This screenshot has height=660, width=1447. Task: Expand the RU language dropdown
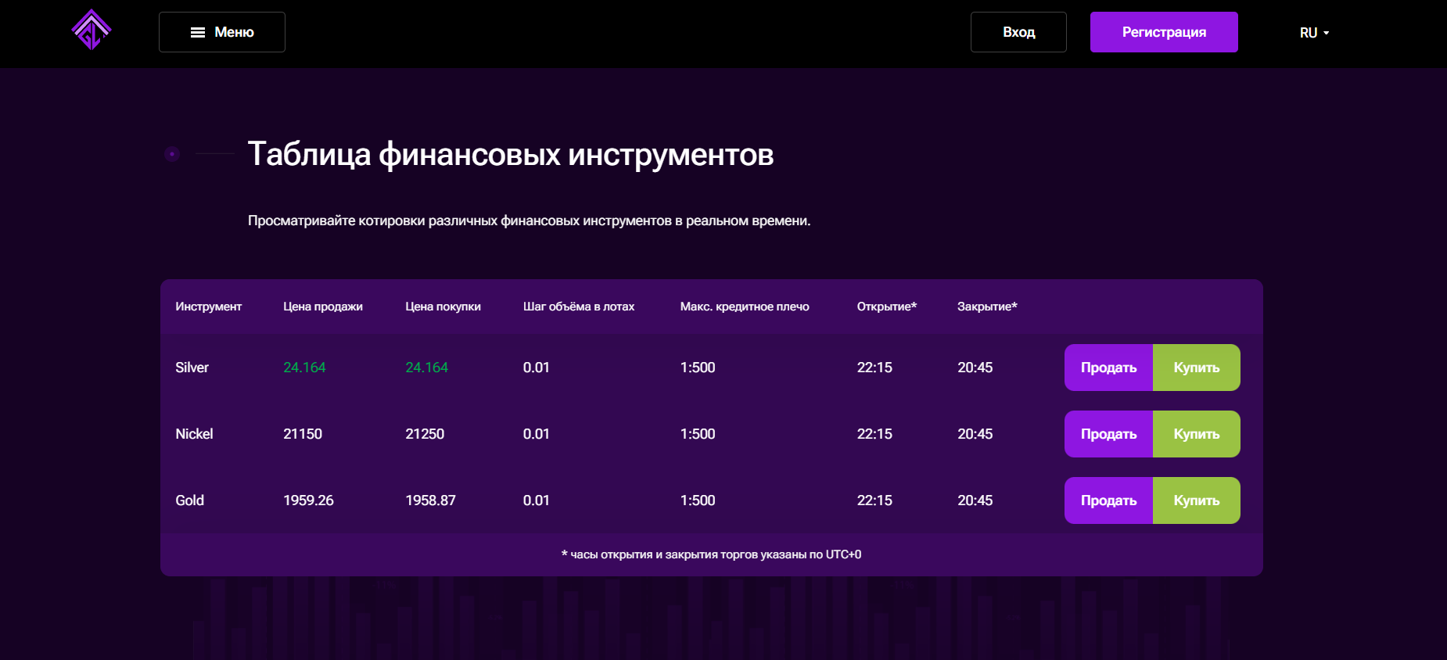pos(1314,33)
